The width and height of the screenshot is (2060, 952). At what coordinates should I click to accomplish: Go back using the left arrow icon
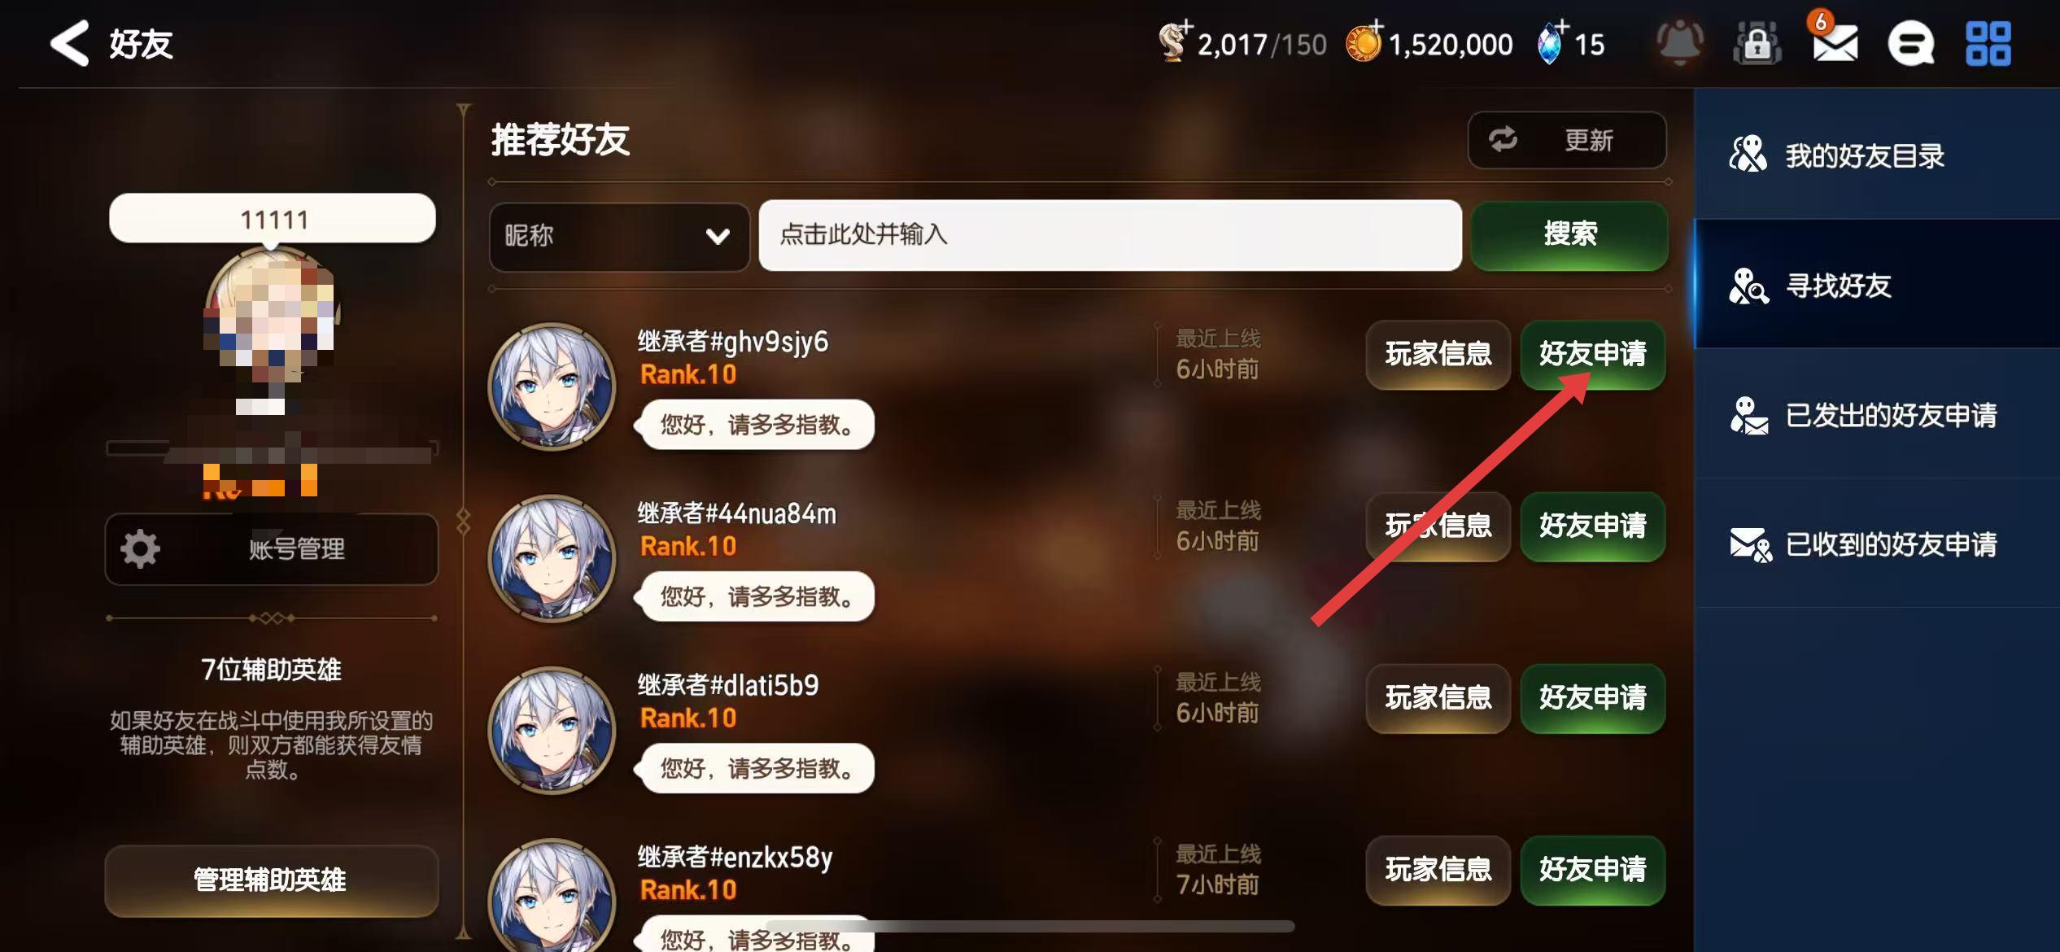(x=70, y=43)
